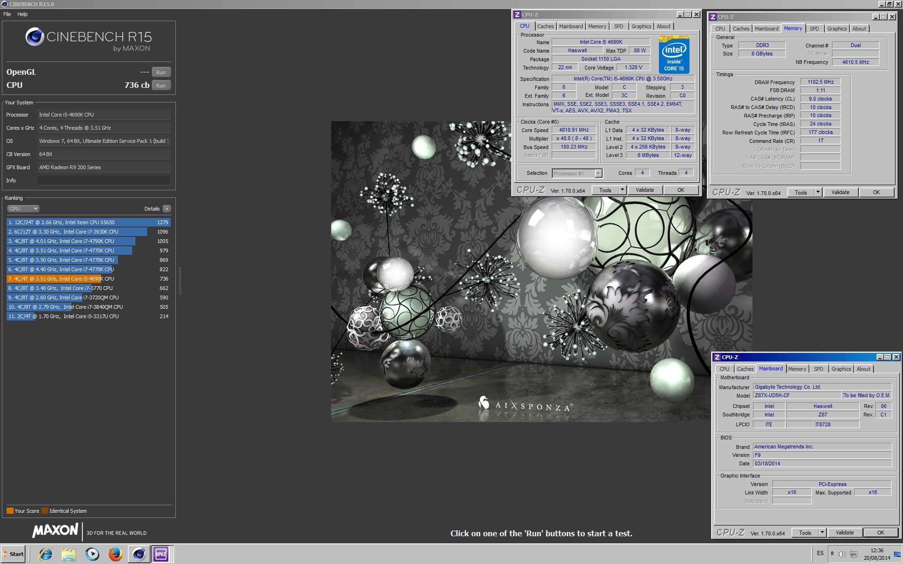Click Validate in the Mainboard CPU-Z window
903x564 pixels.
coord(844,533)
